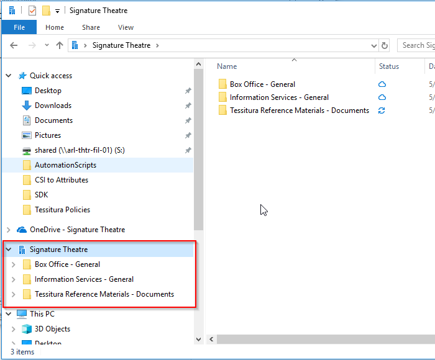
Task: Switch to the View ribbon tab
Action: coord(126,27)
